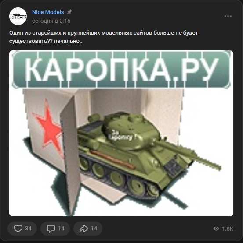Click the red star on the box
The width and height of the screenshot is (243, 243).
(48, 127)
